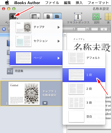The width and height of the screenshot is (111, 133).
Task: Click the セクション template thumbnail
Action: [x=24, y=41]
